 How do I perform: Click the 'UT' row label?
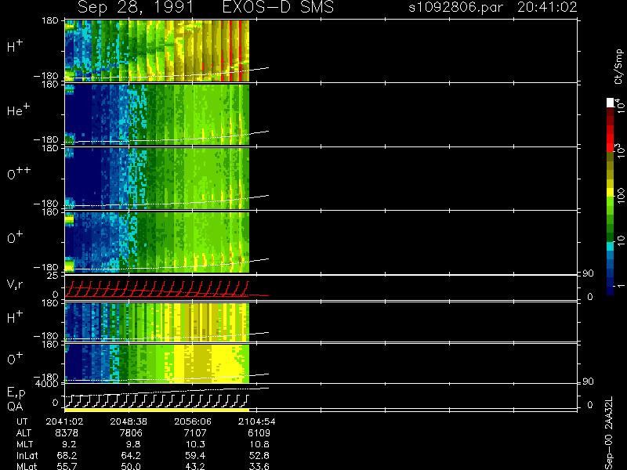(x=22, y=421)
